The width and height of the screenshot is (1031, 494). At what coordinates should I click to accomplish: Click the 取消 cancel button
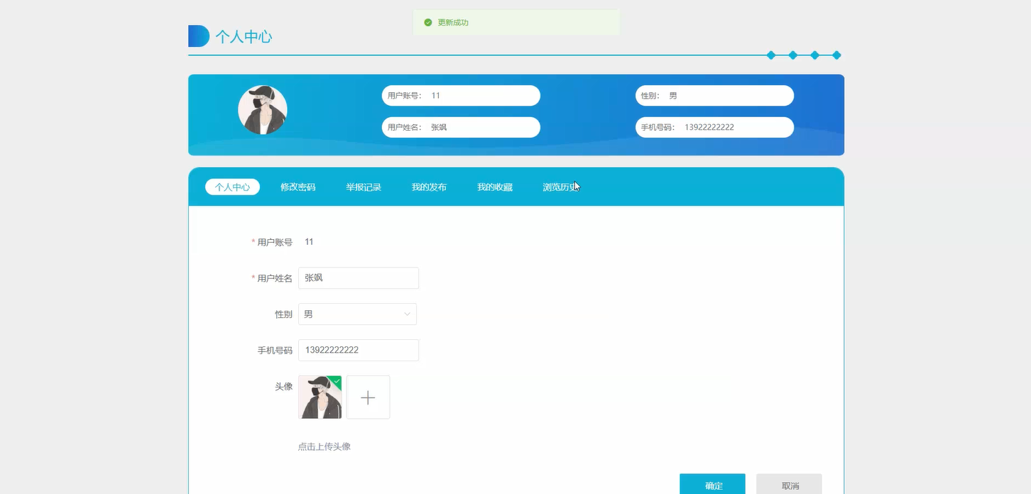(788, 484)
